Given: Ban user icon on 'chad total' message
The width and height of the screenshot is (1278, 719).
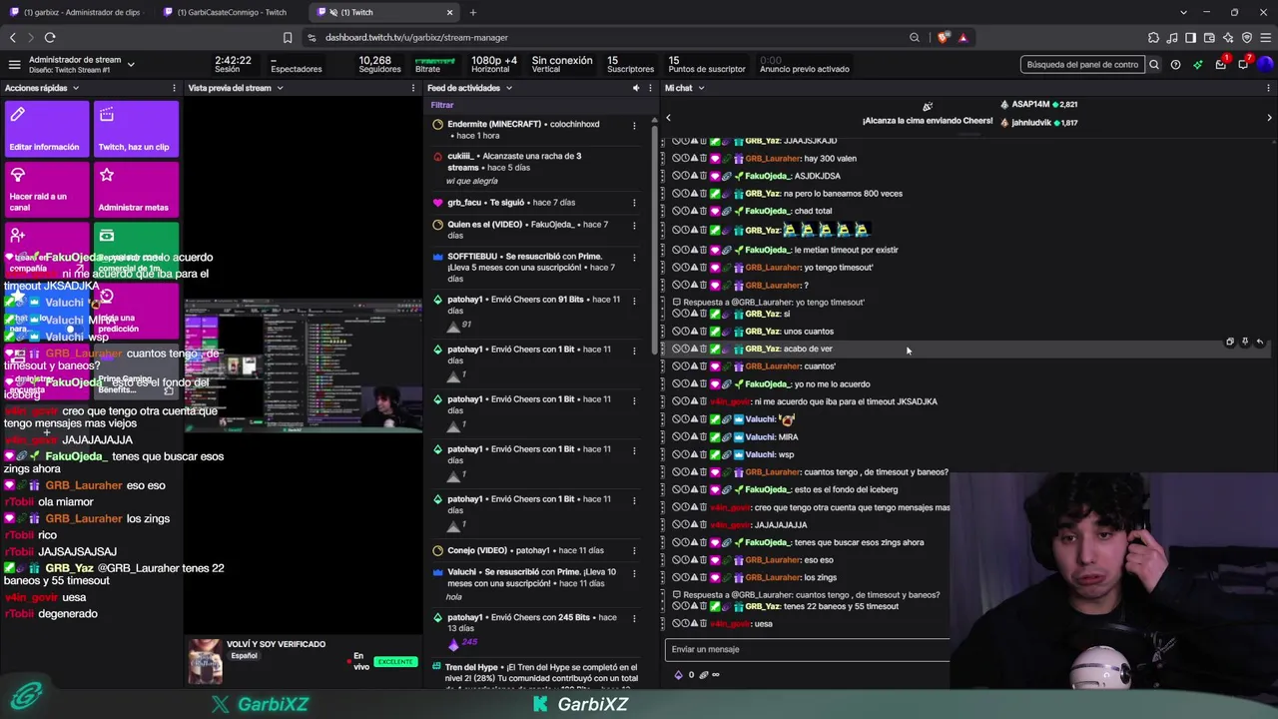Looking at the screenshot, I should 676,211.
